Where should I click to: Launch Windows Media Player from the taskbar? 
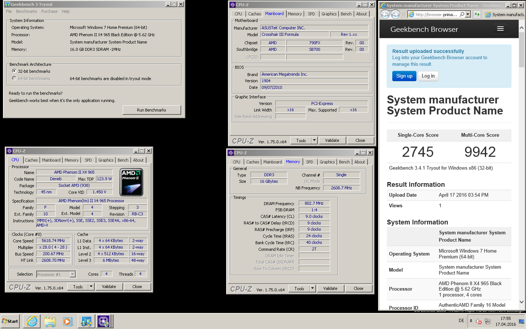coord(68,321)
